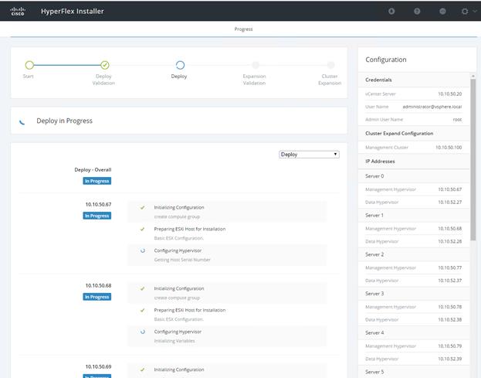
Task: Open the Deploy dropdown selector
Action: [x=309, y=155]
